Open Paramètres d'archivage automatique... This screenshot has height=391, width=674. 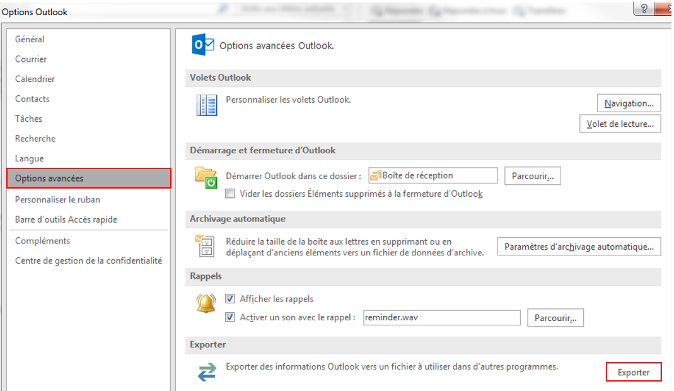coord(579,247)
